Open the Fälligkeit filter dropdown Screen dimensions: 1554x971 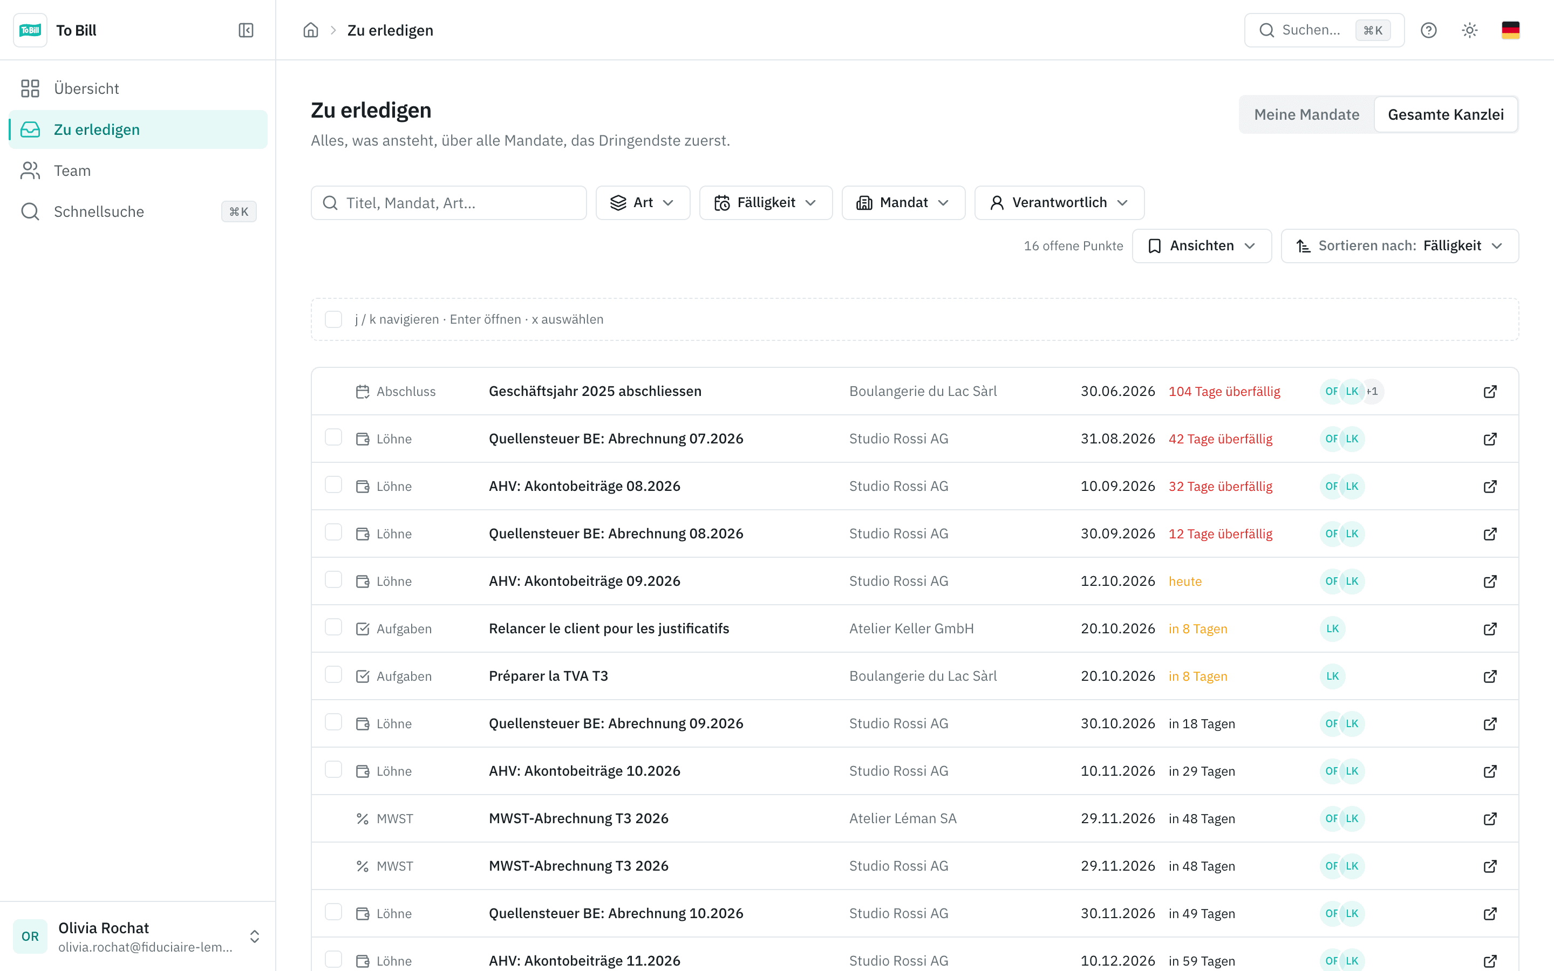(766, 203)
